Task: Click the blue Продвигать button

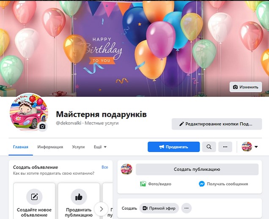Action: 173,147
